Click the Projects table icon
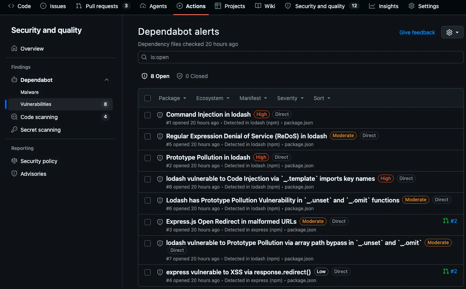 [218, 6]
